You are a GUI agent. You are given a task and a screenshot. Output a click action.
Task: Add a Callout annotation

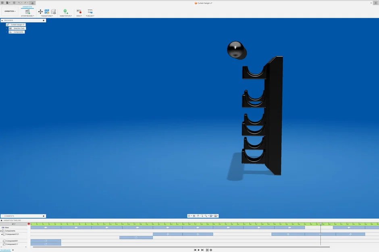(65, 12)
